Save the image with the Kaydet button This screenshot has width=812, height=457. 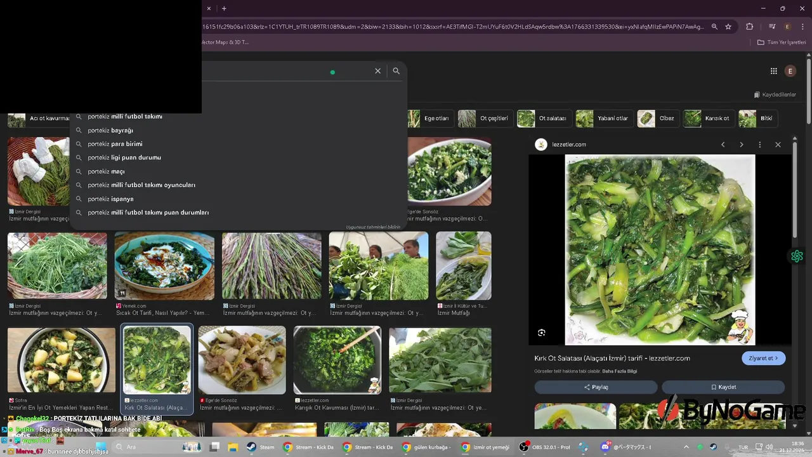tap(723, 387)
